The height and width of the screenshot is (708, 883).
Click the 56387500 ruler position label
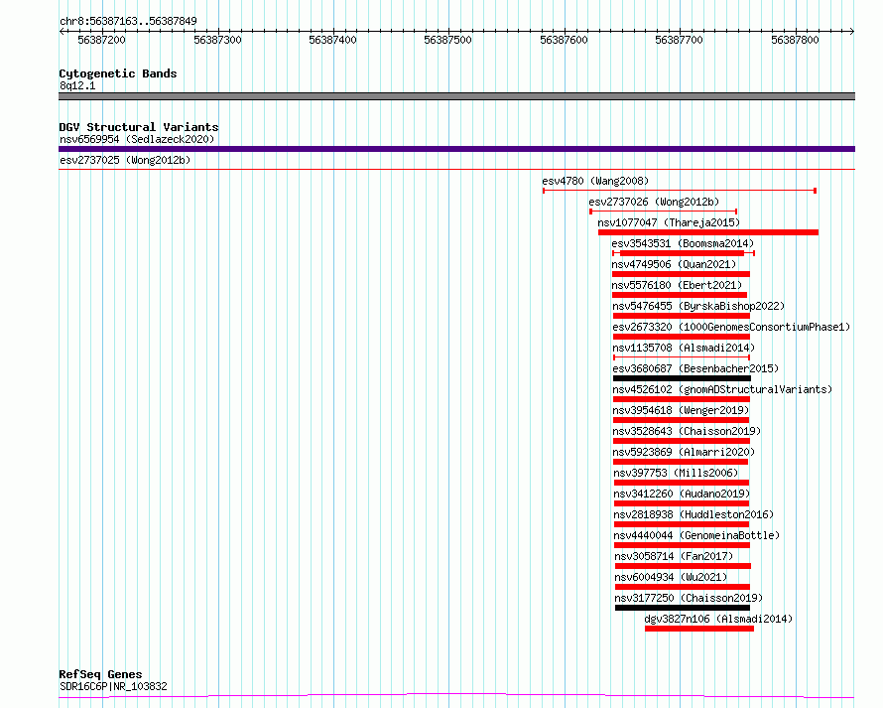447,40
